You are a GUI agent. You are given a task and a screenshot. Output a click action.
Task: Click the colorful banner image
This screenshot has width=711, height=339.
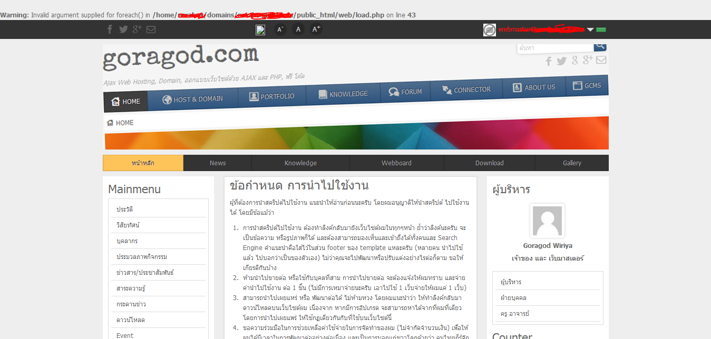tap(356, 133)
